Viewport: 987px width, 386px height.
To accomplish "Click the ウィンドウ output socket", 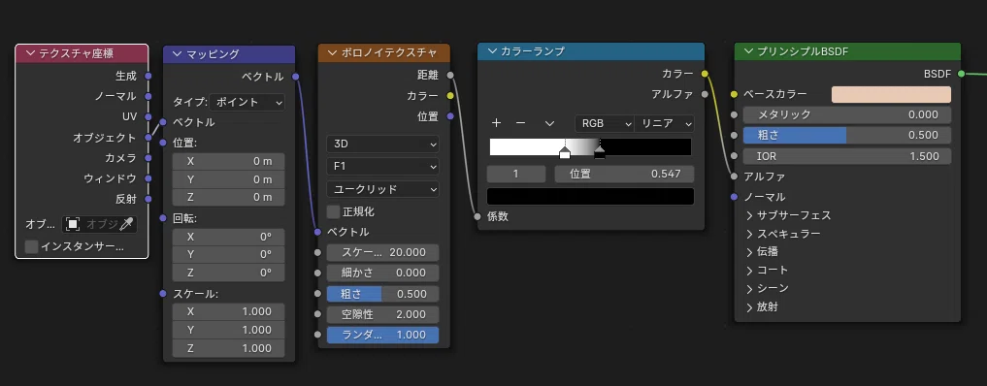I will point(148,178).
